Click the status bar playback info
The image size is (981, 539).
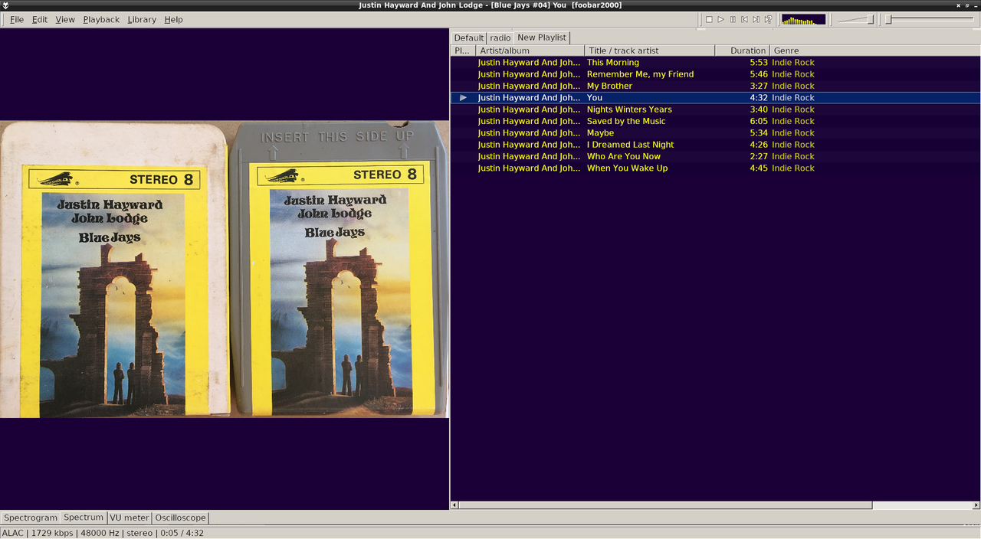[x=103, y=533]
